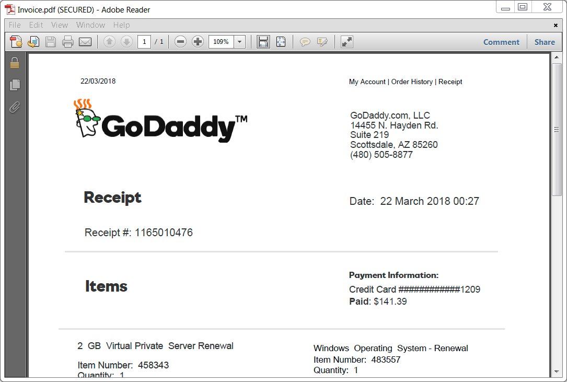Image resolution: width=567 pixels, height=382 pixels.
Task: Open the Share pane
Action: tap(545, 42)
